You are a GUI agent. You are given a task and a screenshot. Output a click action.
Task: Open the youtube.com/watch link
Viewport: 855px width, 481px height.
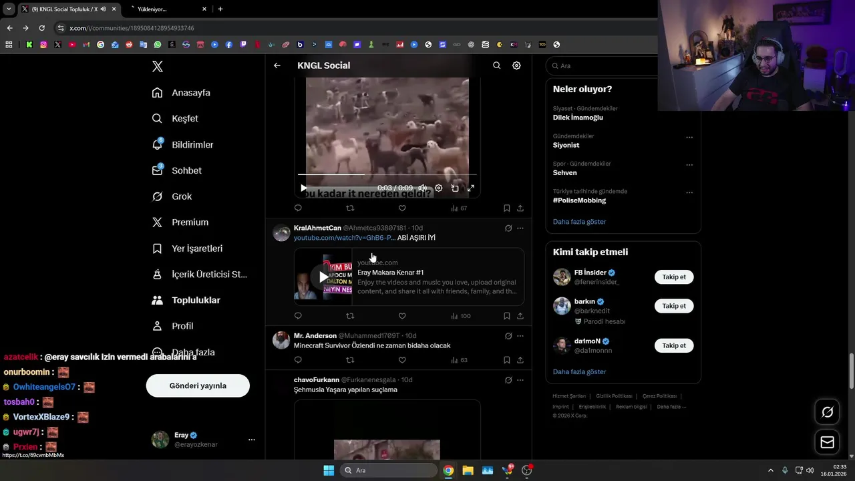click(x=345, y=238)
